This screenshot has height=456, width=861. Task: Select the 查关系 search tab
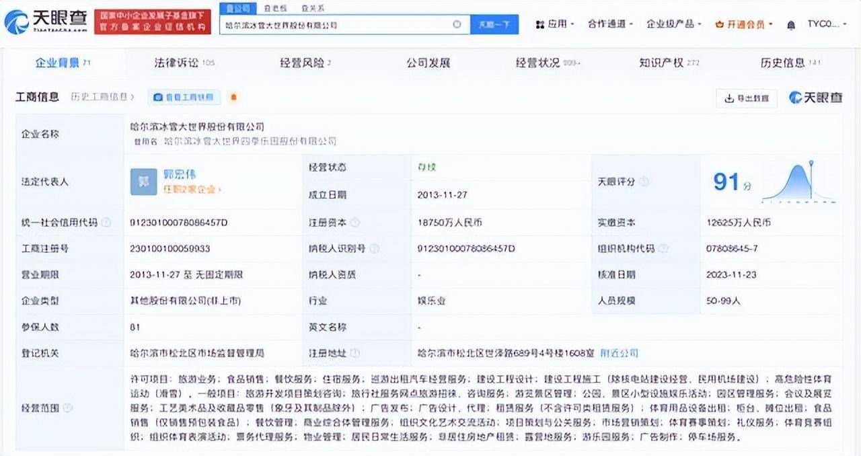click(x=312, y=8)
